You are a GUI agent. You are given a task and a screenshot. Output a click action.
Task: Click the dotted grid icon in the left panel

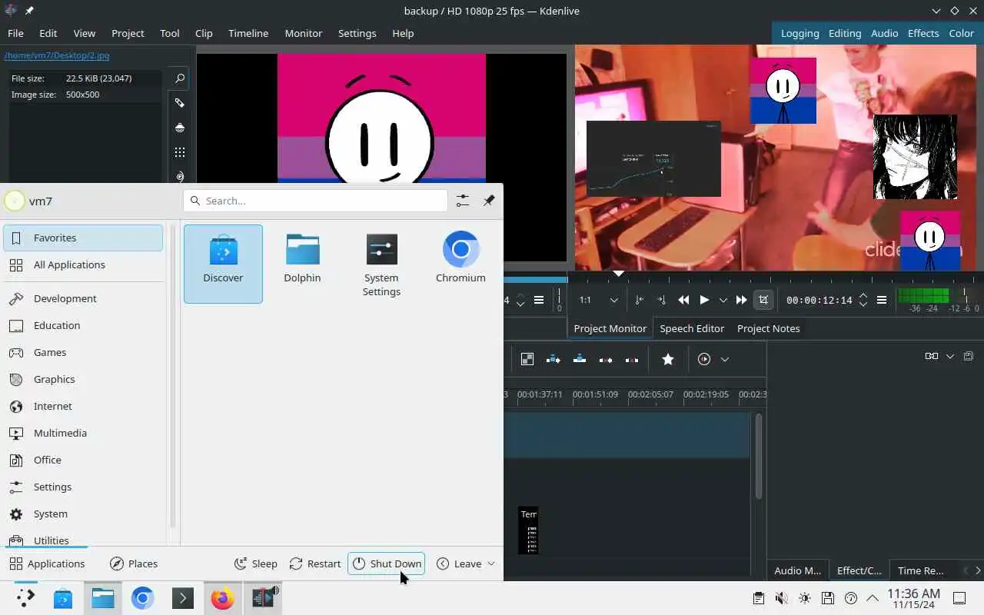pos(179,152)
